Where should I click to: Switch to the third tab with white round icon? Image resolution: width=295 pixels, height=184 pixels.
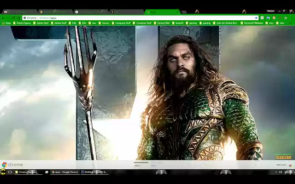(91, 12)
